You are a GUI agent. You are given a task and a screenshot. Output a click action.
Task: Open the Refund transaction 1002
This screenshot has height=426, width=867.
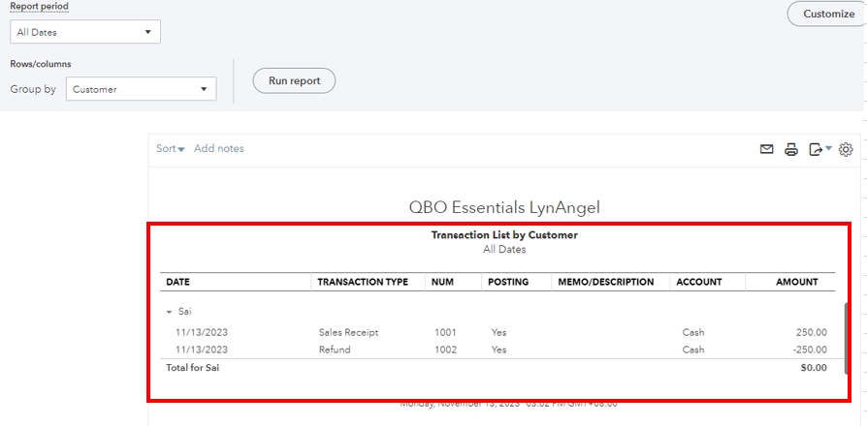[335, 350]
